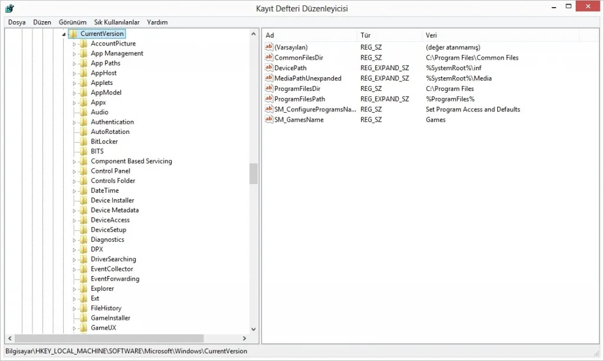Select the FileHistory key

tap(106, 309)
